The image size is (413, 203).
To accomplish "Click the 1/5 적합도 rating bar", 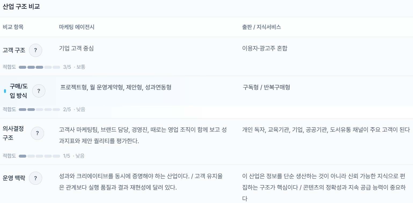I will (39, 156).
